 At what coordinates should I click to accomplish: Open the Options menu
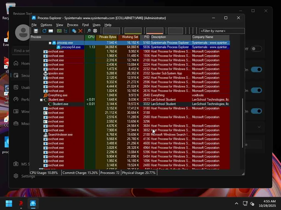coord(46,25)
